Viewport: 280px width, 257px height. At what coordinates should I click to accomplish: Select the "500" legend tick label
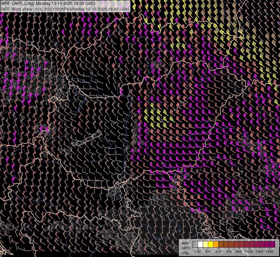pos(218,252)
